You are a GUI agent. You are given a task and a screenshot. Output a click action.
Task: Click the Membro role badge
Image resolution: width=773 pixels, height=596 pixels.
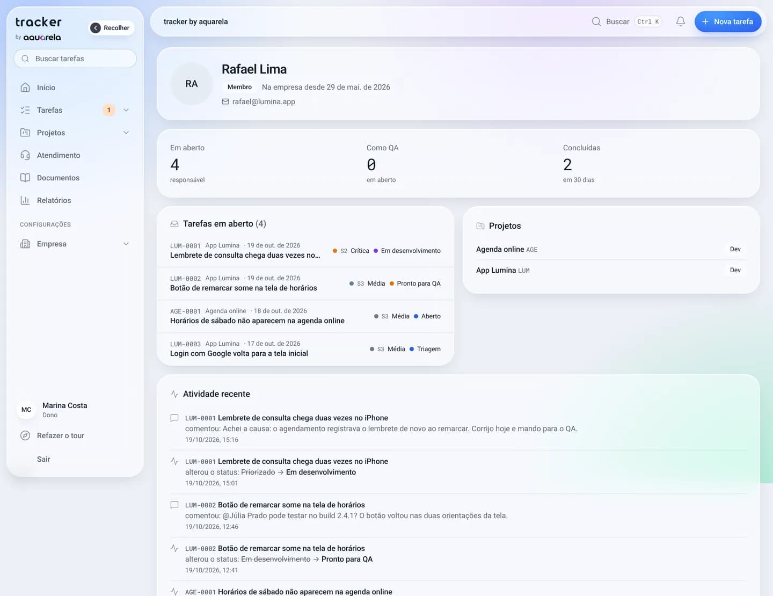[239, 87]
